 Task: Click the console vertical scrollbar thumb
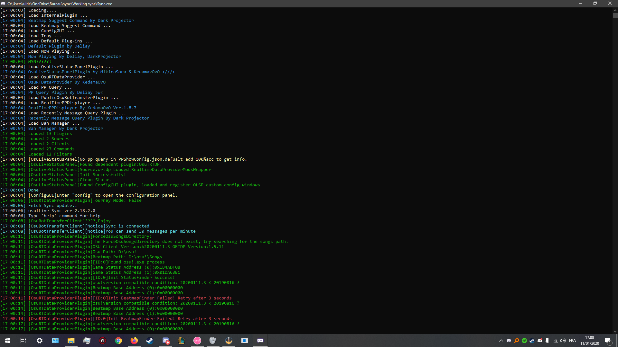pos(615,15)
